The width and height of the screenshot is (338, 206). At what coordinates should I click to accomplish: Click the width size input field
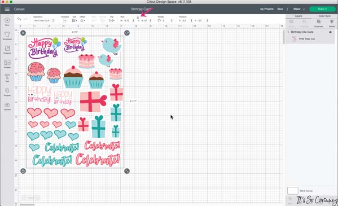click(127, 20)
